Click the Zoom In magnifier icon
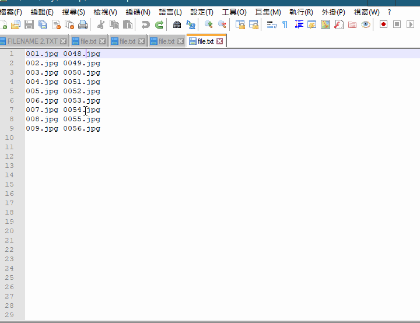The width and height of the screenshot is (420, 323). (208, 24)
